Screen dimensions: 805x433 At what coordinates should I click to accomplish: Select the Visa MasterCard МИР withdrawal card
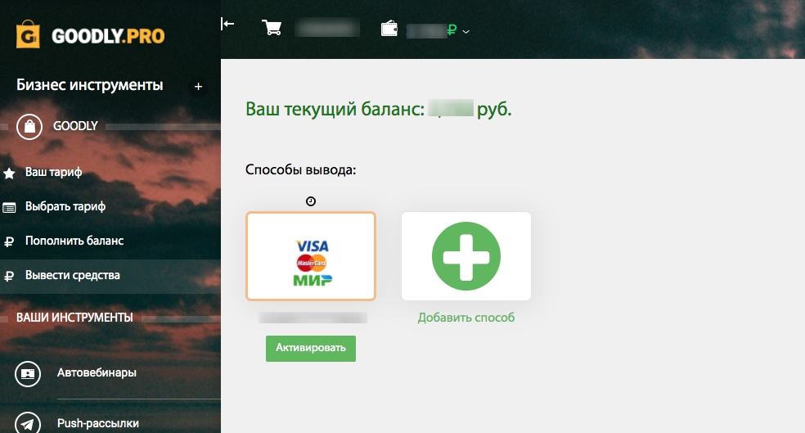click(311, 256)
